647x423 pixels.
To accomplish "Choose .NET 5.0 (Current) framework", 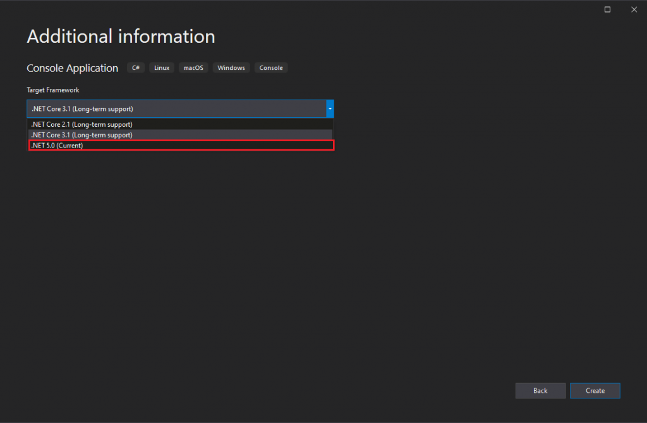I will coord(181,146).
